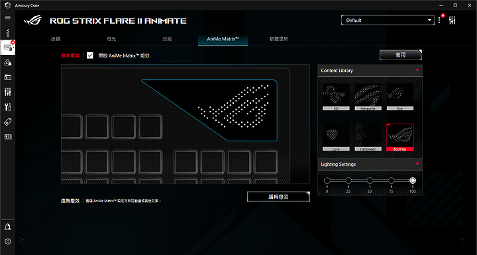Close the Armoury Crate window

(470, 5)
